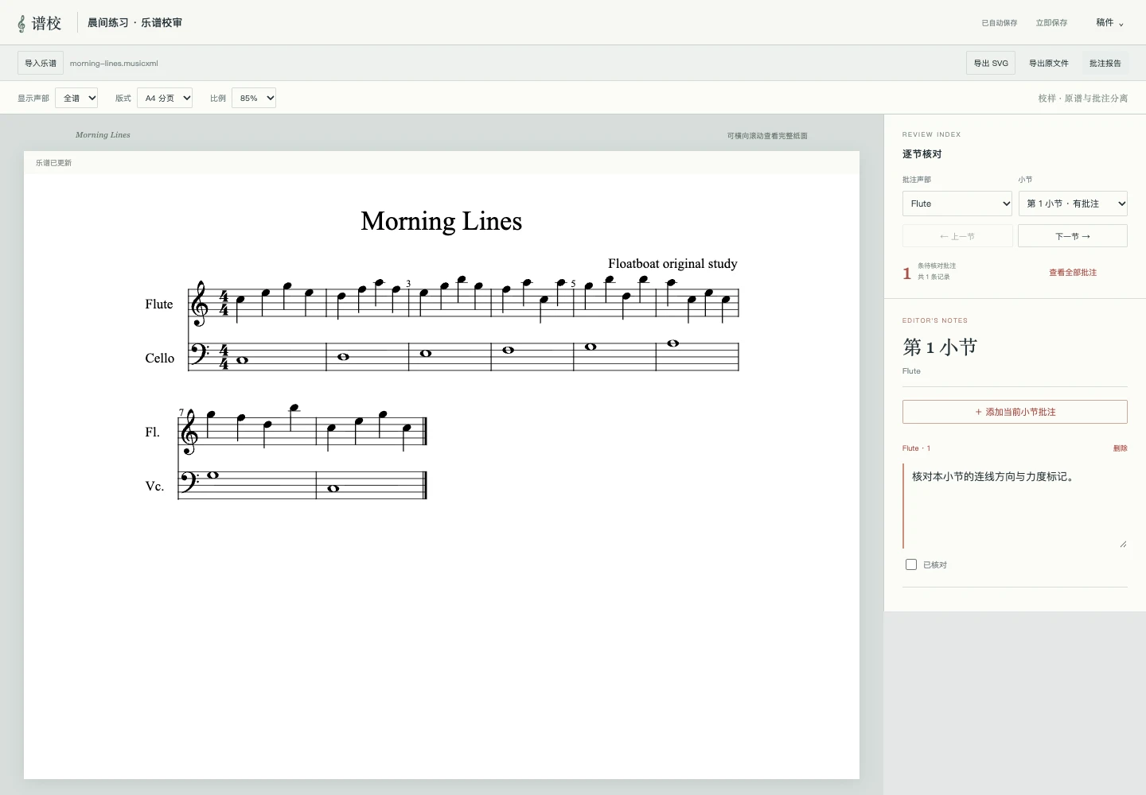Click the Fl. abbreviated staff label

tap(152, 432)
